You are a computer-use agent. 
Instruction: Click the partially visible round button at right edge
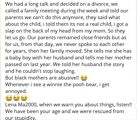pos(136,106)
